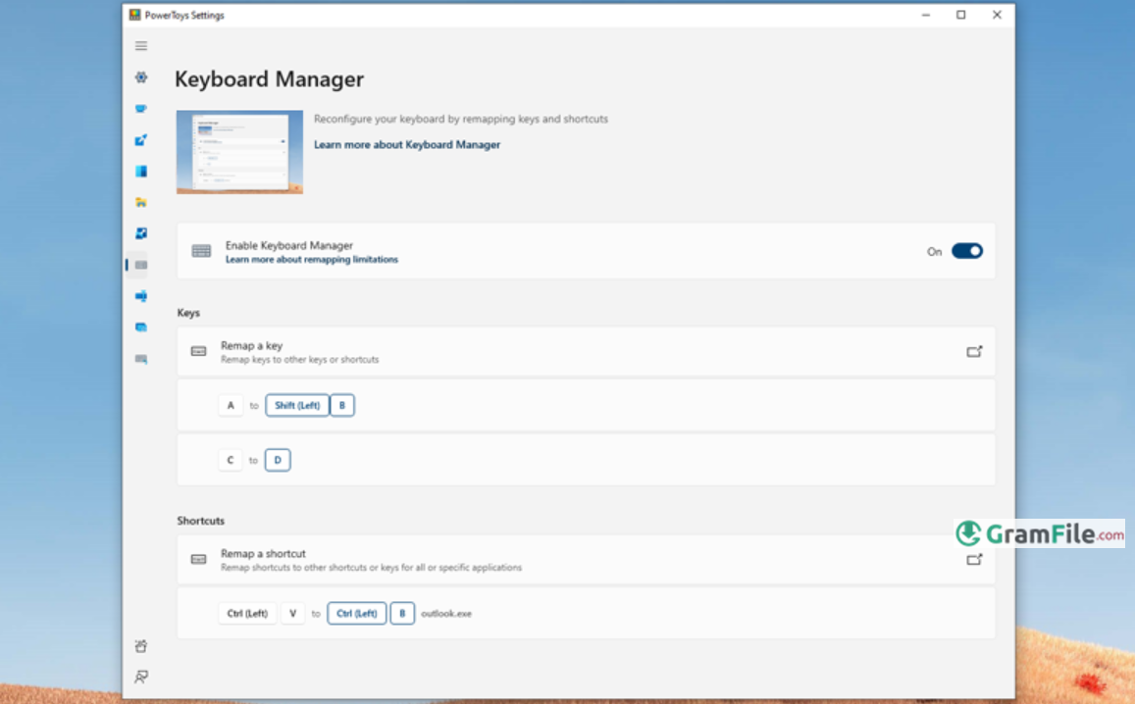The width and height of the screenshot is (1135, 704).
Task: Click the Shortcuts section header
Action: (200, 521)
